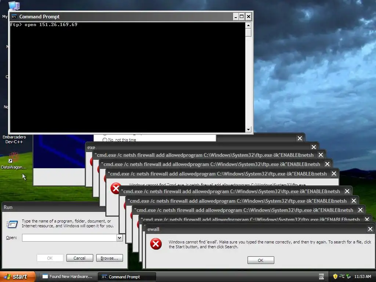Open the EN language bar indicator
The height and width of the screenshot is (282, 376).
pyautogui.click(x=321, y=276)
